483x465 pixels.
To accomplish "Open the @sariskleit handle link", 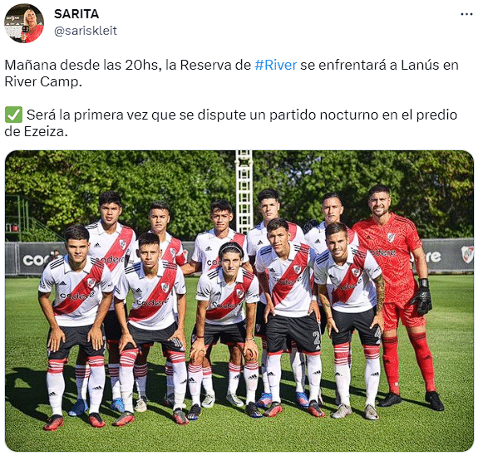I will (86, 31).
